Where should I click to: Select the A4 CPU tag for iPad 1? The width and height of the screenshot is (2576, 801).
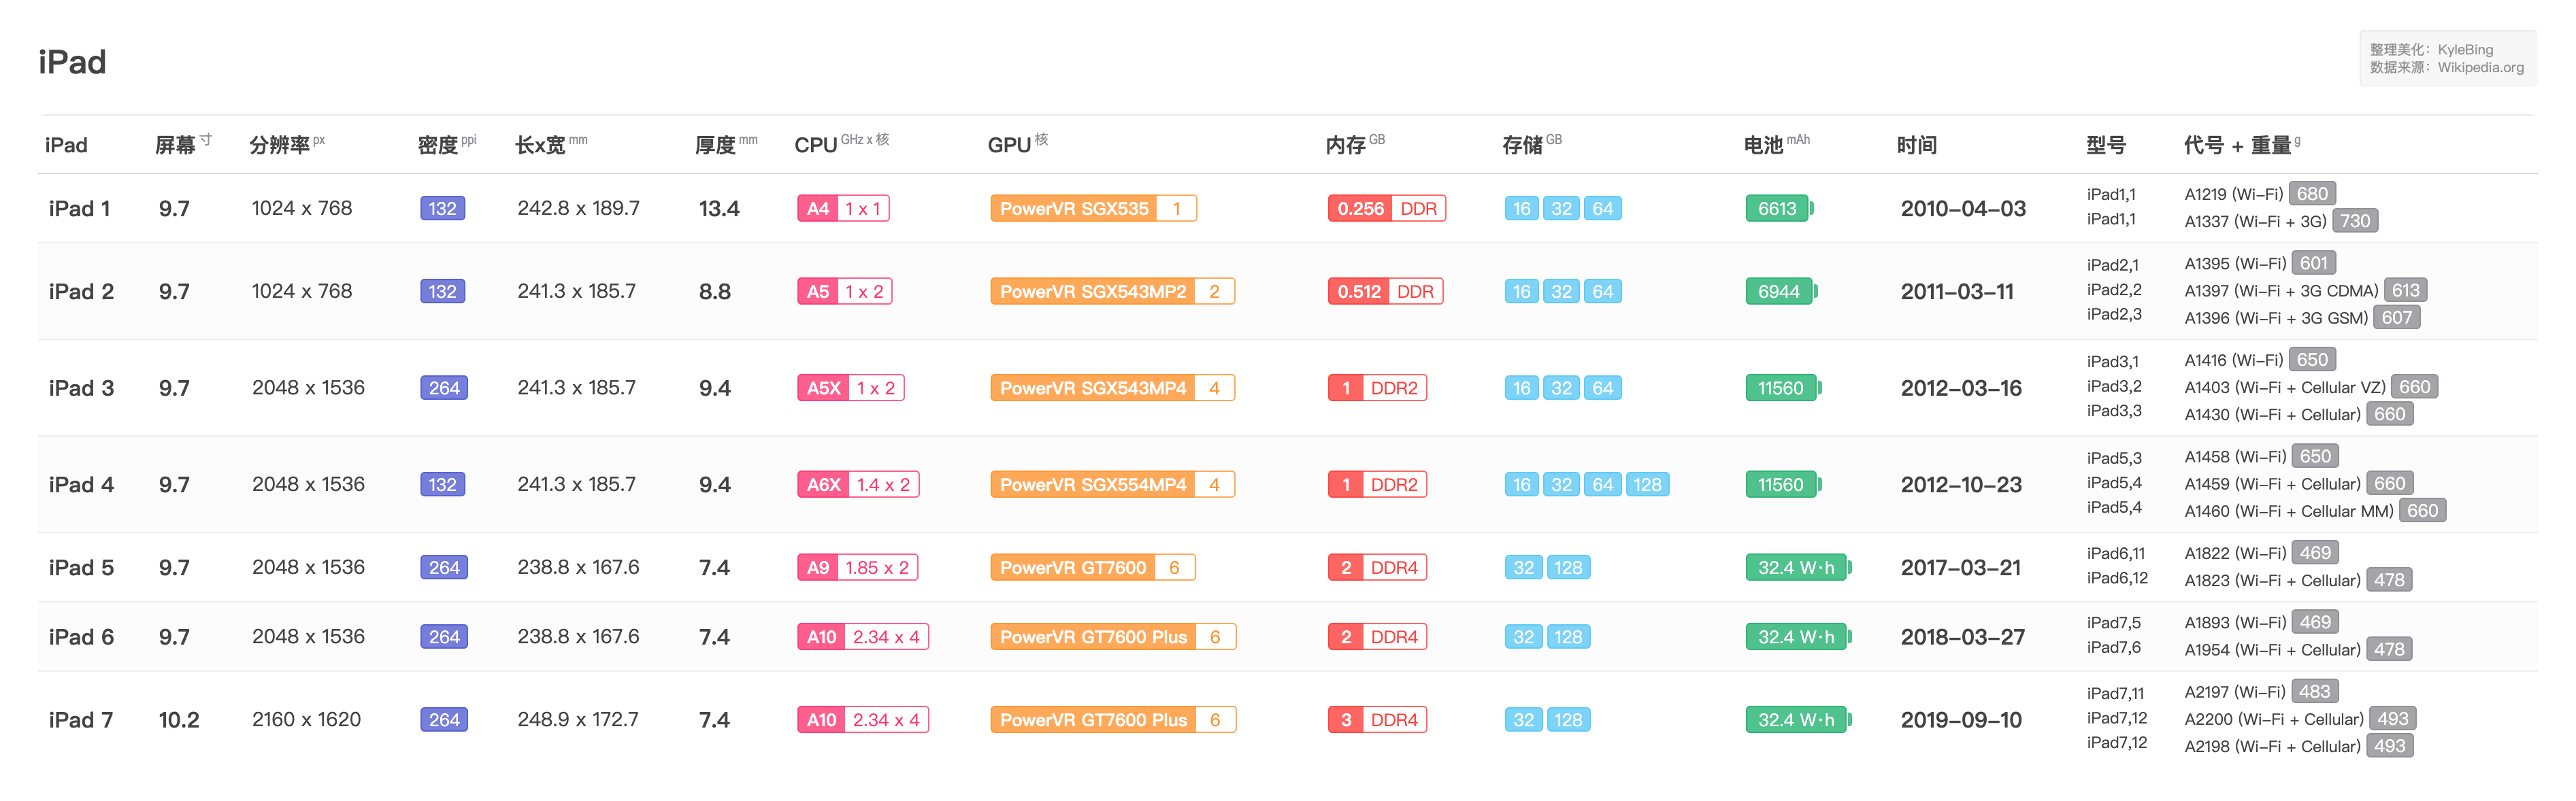[843, 209]
